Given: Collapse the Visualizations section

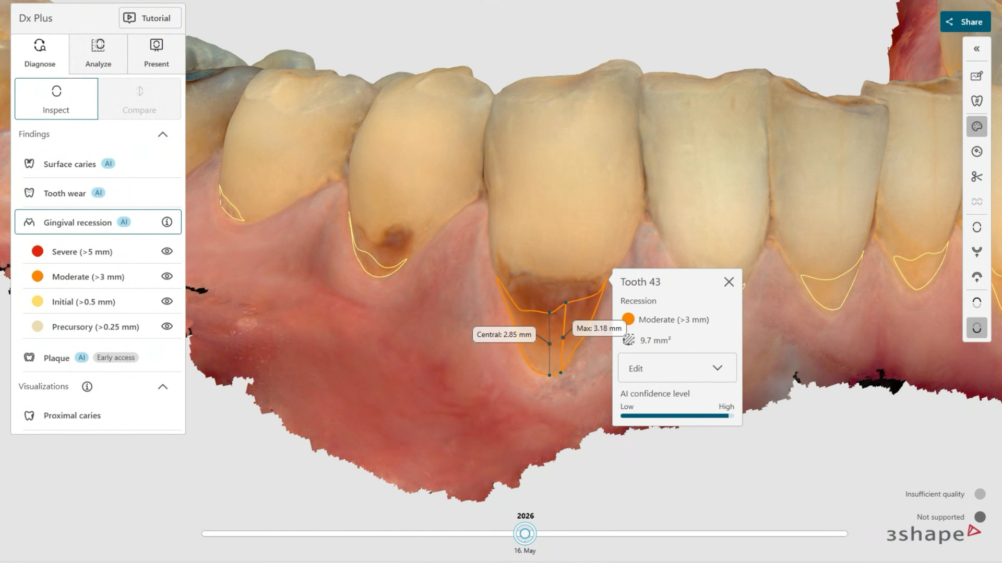Looking at the screenshot, I should 163,387.
